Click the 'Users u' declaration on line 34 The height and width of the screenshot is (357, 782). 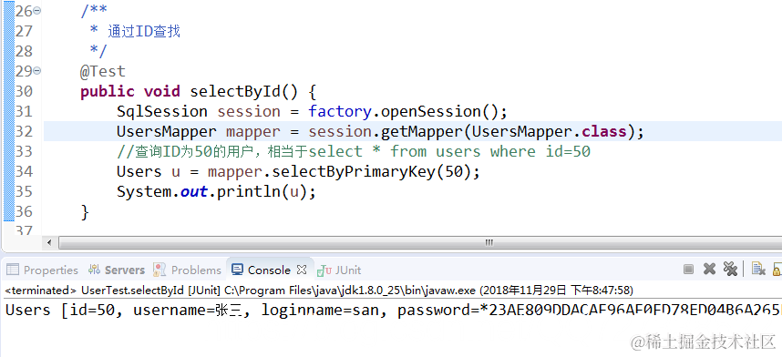click(149, 171)
